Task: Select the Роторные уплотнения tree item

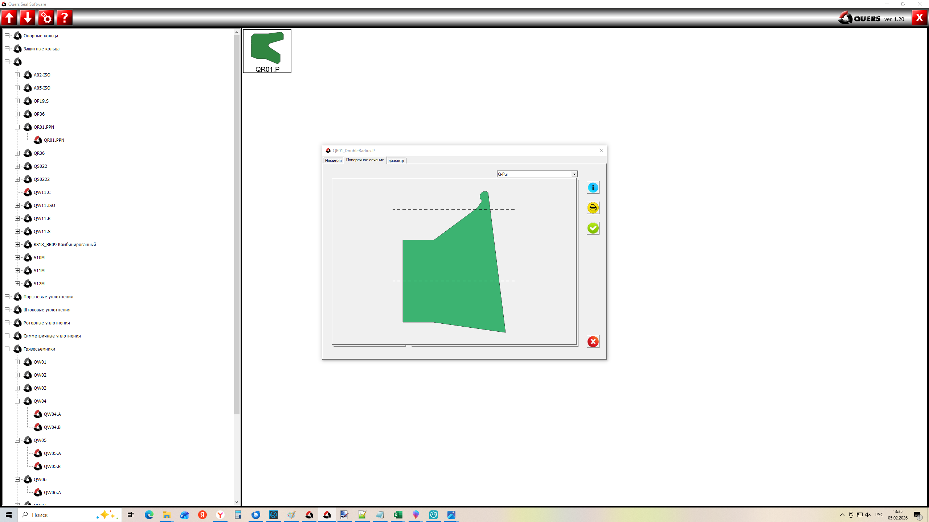Action: [x=46, y=323]
